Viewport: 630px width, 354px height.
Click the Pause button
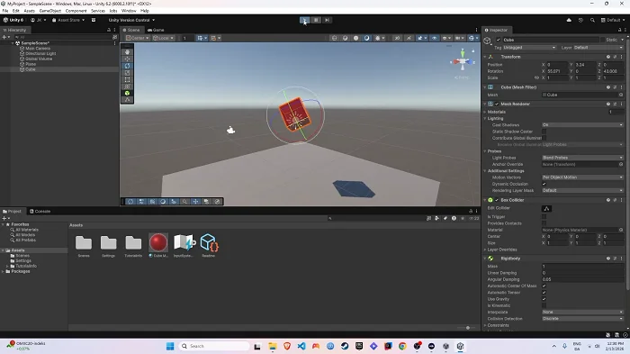[316, 20]
